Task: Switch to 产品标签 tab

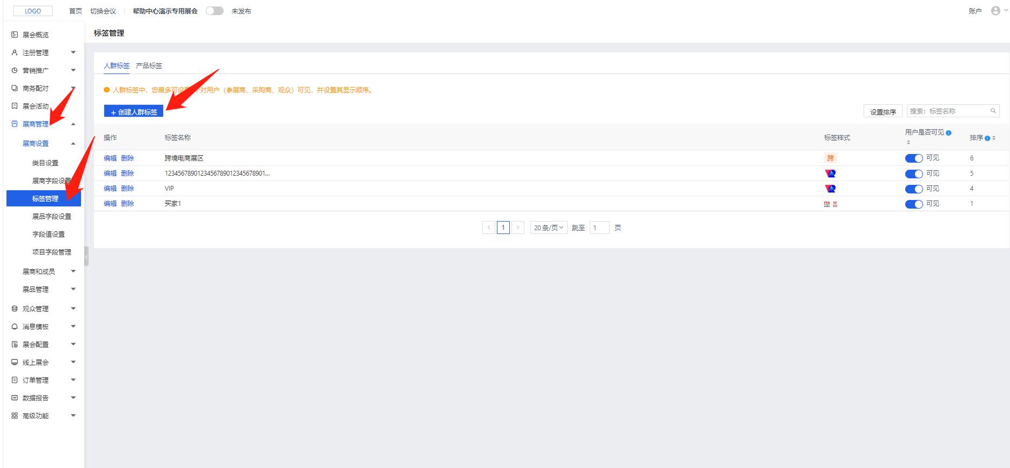Action: pos(149,66)
